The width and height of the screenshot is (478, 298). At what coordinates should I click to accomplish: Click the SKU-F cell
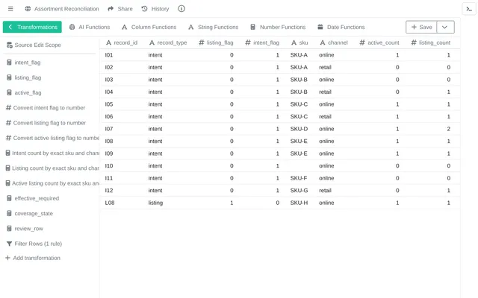pyautogui.click(x=299, y=178)
